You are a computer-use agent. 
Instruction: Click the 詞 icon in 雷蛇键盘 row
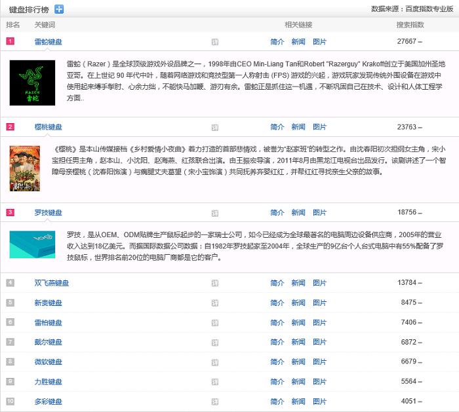(215, 42)
